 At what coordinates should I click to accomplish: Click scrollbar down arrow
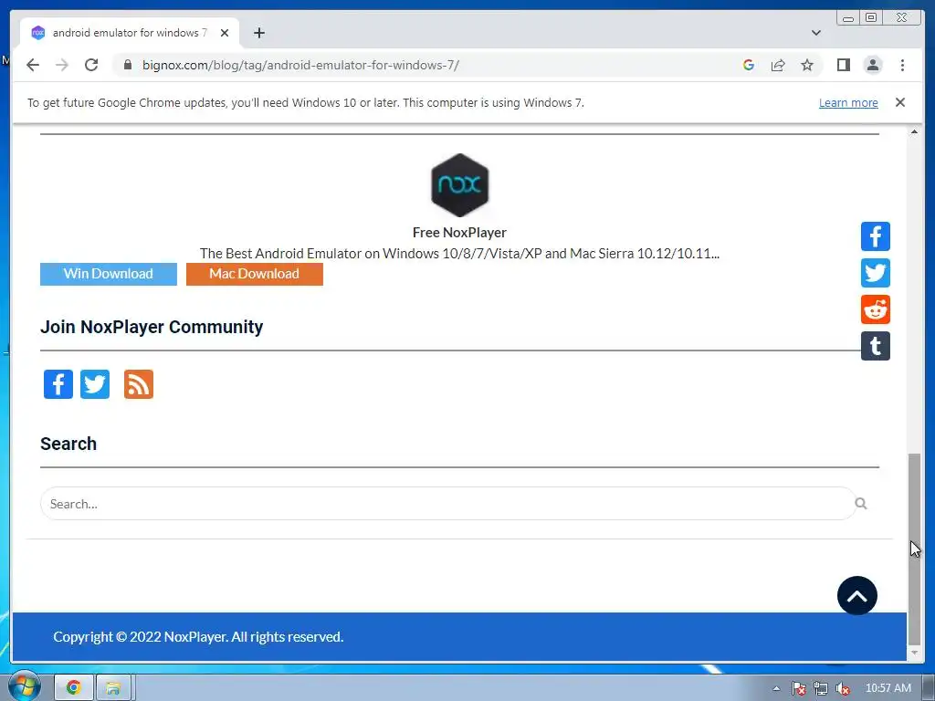pos(914,653)
